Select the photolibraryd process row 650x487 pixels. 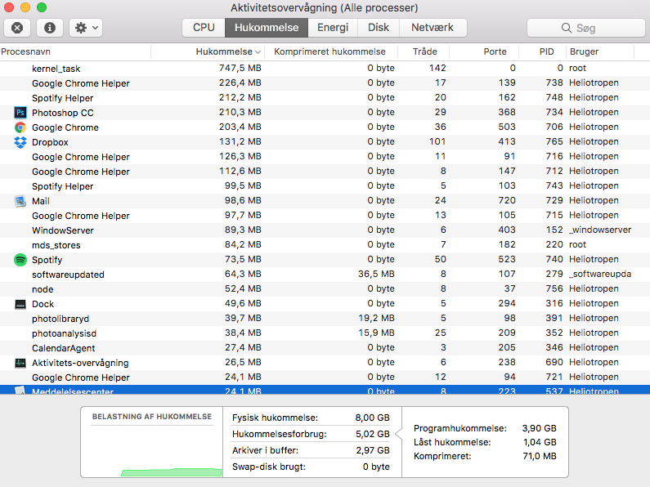(325, 319)
